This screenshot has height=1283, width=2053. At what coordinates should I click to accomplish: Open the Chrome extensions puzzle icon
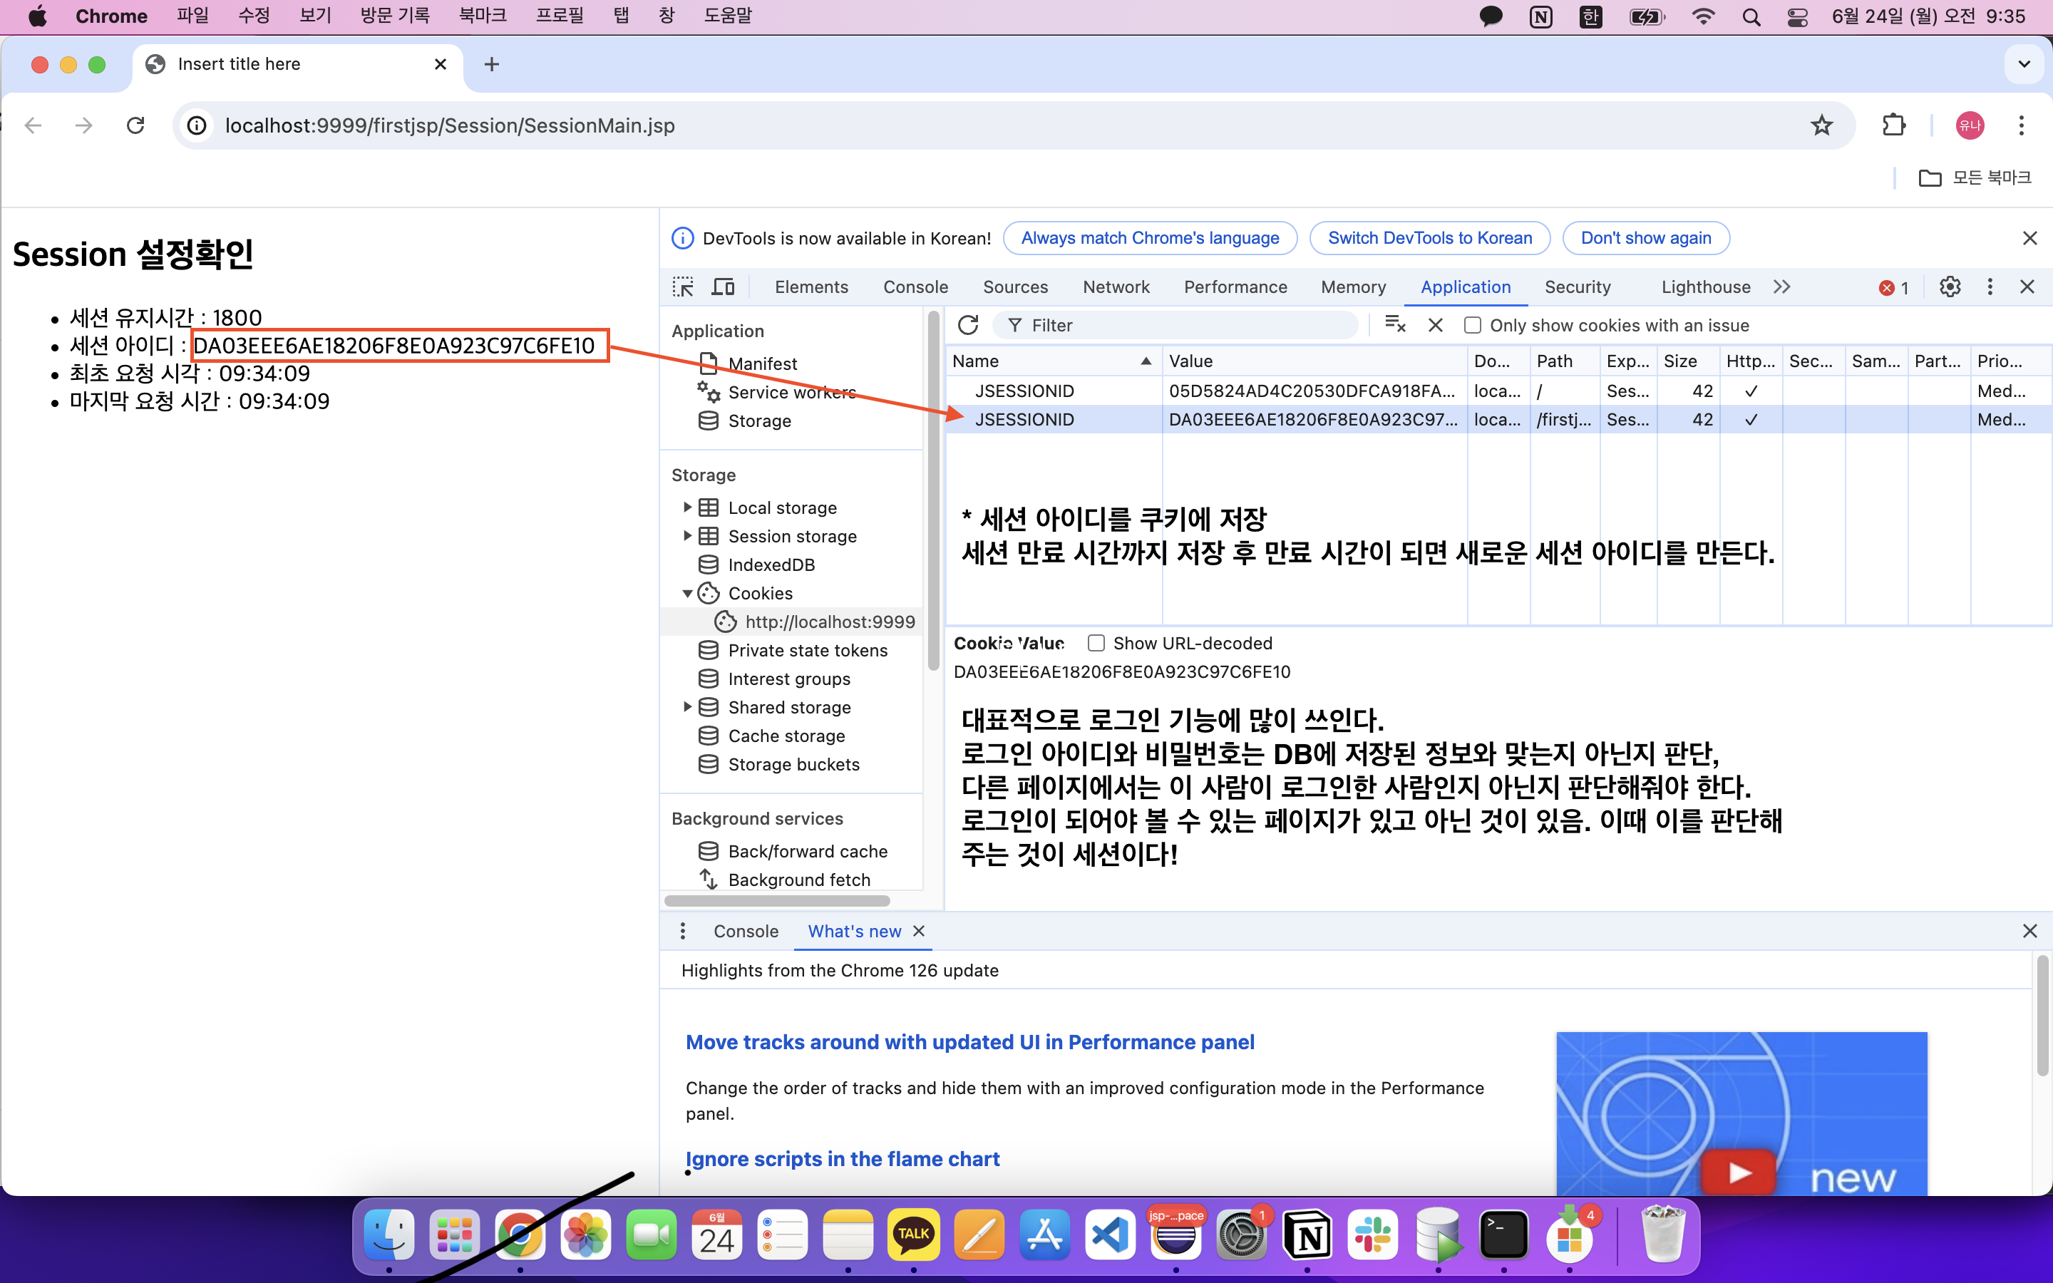point(1893,125)
